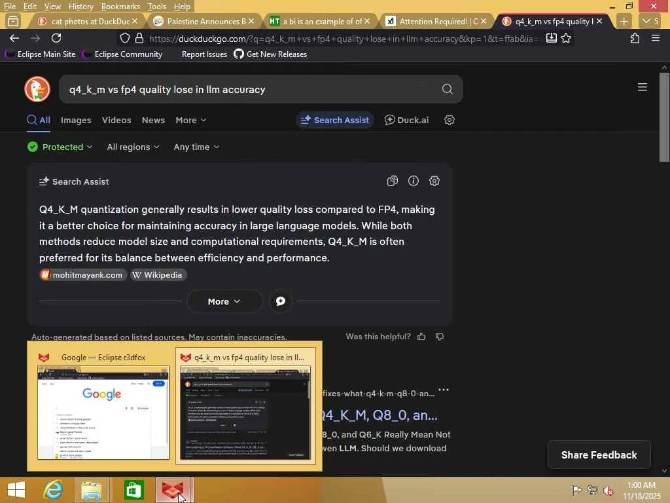Click the install/download icon in address bar
The height and width of the screenshot is (503, 670).
tap(551, 38)
